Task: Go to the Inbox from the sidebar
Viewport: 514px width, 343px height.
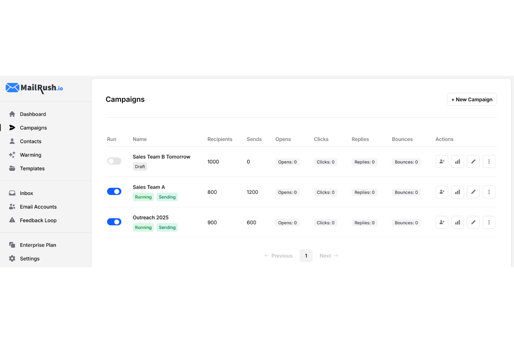Action: 26,193
